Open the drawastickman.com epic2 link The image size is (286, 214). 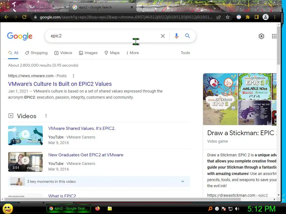coord(237,195)
